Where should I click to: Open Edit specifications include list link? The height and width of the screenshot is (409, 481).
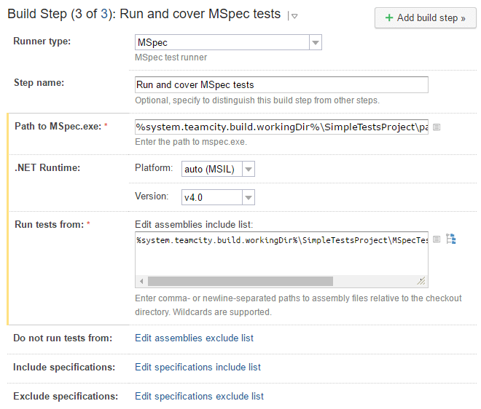click(198, 367)
